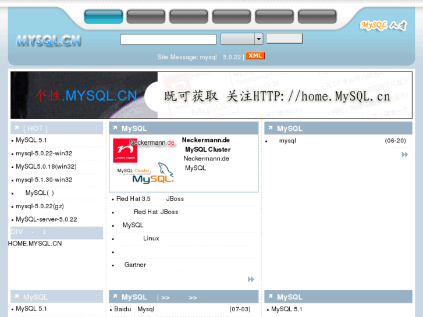Click arrow icon in middle MySQL news header
423x317 pixels.
point(115,128)
